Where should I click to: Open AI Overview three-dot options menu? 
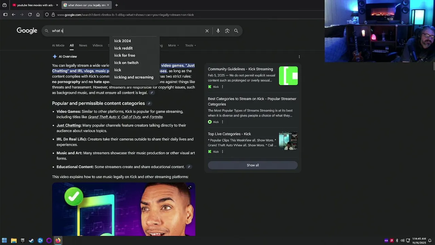[x=299, y=57]
